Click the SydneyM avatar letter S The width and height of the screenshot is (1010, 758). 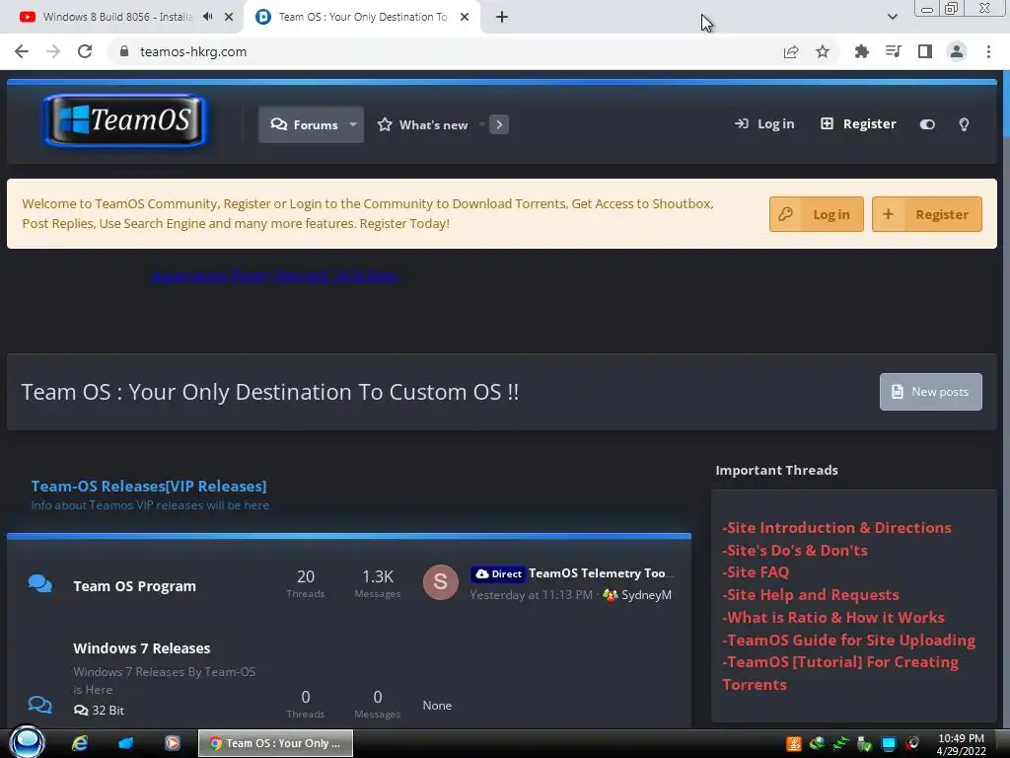click(x=441, y=582)
